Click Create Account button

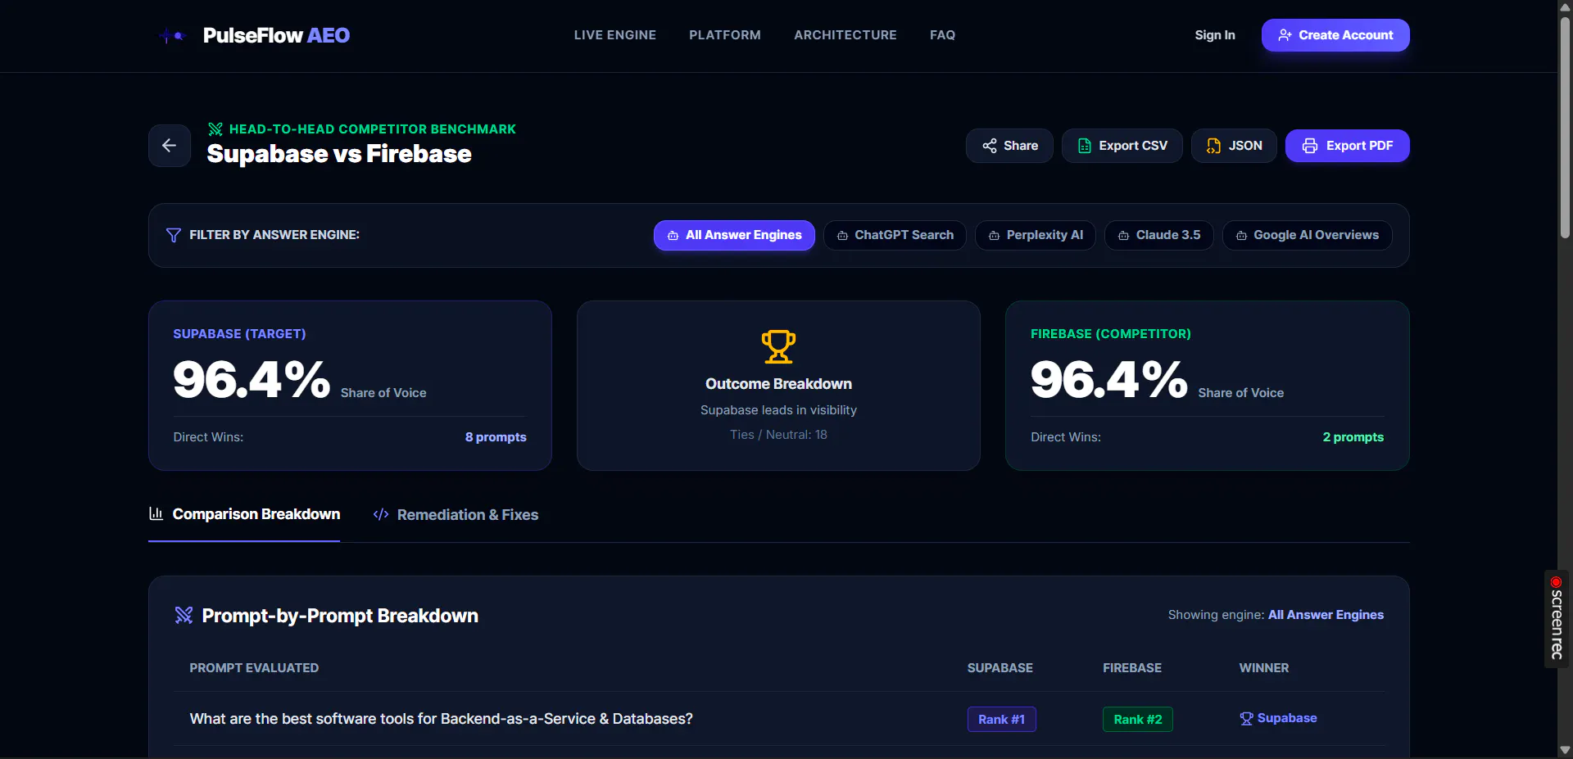pos(1335,35)
